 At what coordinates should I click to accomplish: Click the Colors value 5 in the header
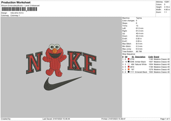pos(165,5)
